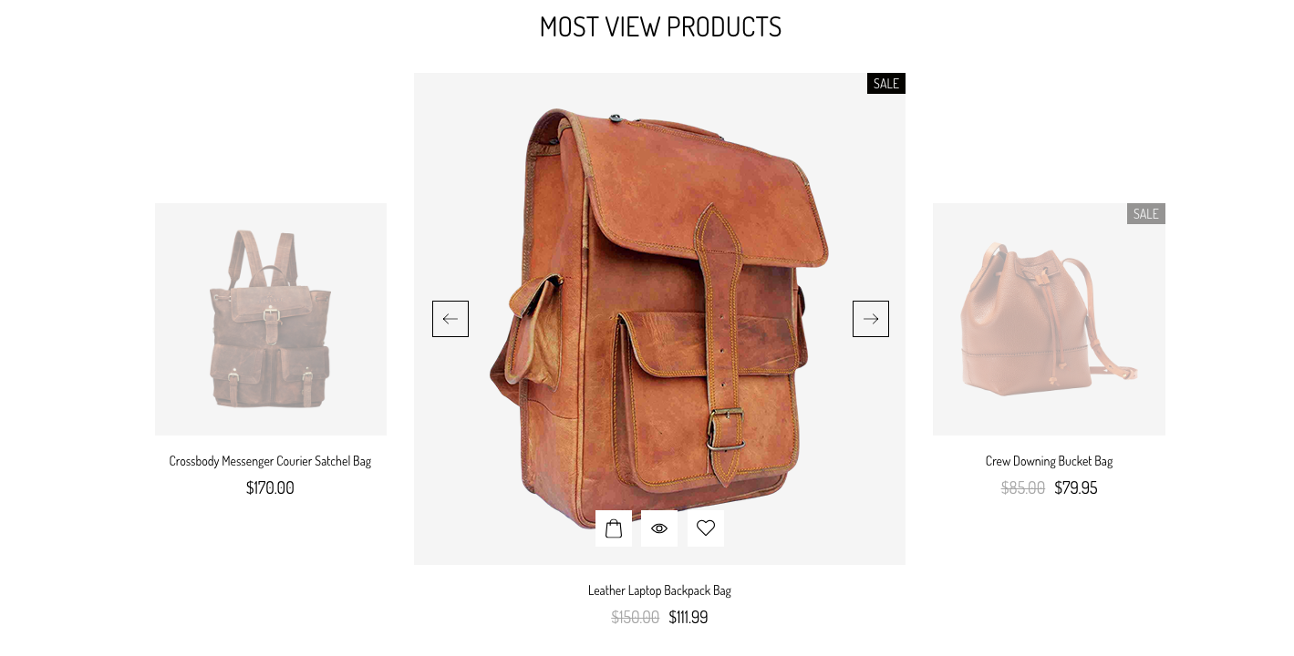Image resolution: width=1294 pixels, height=656 pixels.
Task: Click the $170.00 price label
Action: click(270, 487)
